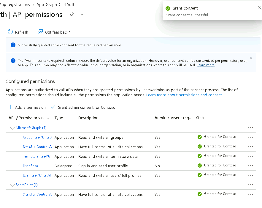Open ellipsis menu for Group.ReadWrite row
The width and height of the screenshot is (262, 208).
point(251,137)
